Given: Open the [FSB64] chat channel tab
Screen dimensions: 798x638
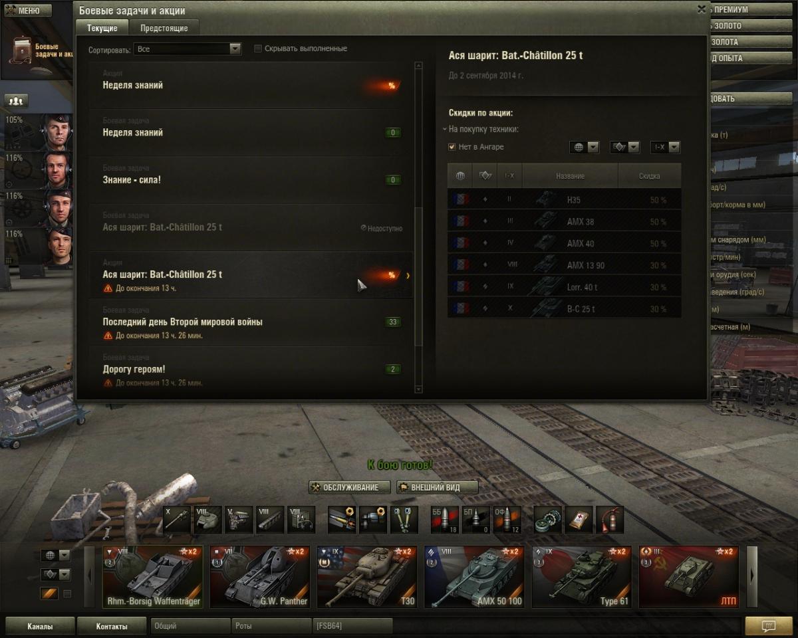Looking at the screenshot, I should pyautogui.click(x=352, y=626).
